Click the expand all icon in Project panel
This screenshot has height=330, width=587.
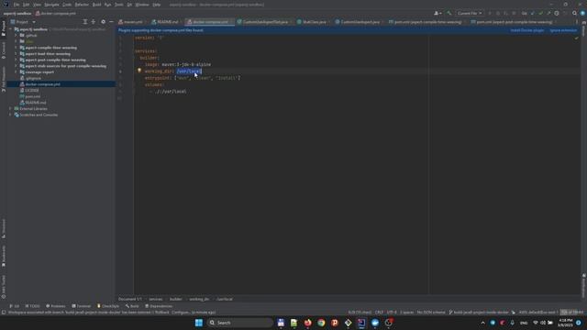tap(85, 22)
